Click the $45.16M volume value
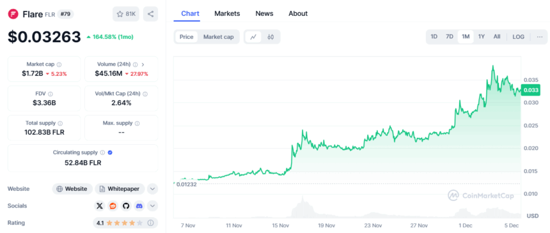550x233 pixels. 108,73
